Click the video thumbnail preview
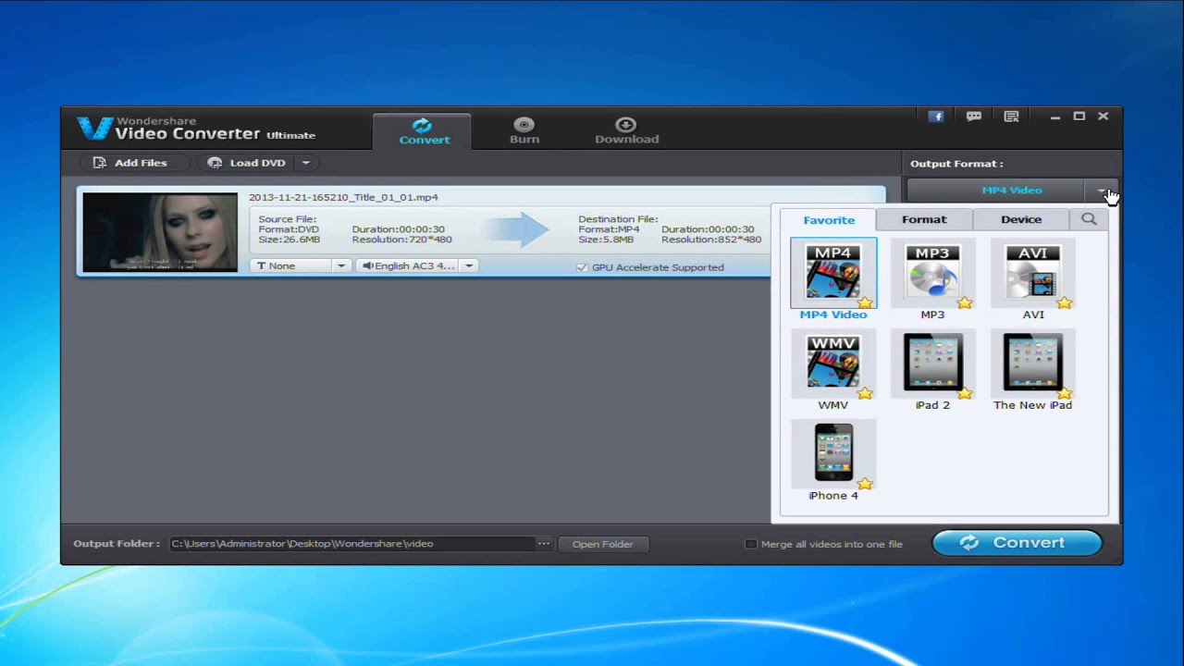The width and height of the screenshot is (1184, 666). click(x=160, y=232)
